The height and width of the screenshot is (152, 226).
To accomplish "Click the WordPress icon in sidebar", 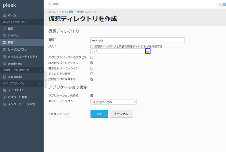I will (x=5, y=64).
